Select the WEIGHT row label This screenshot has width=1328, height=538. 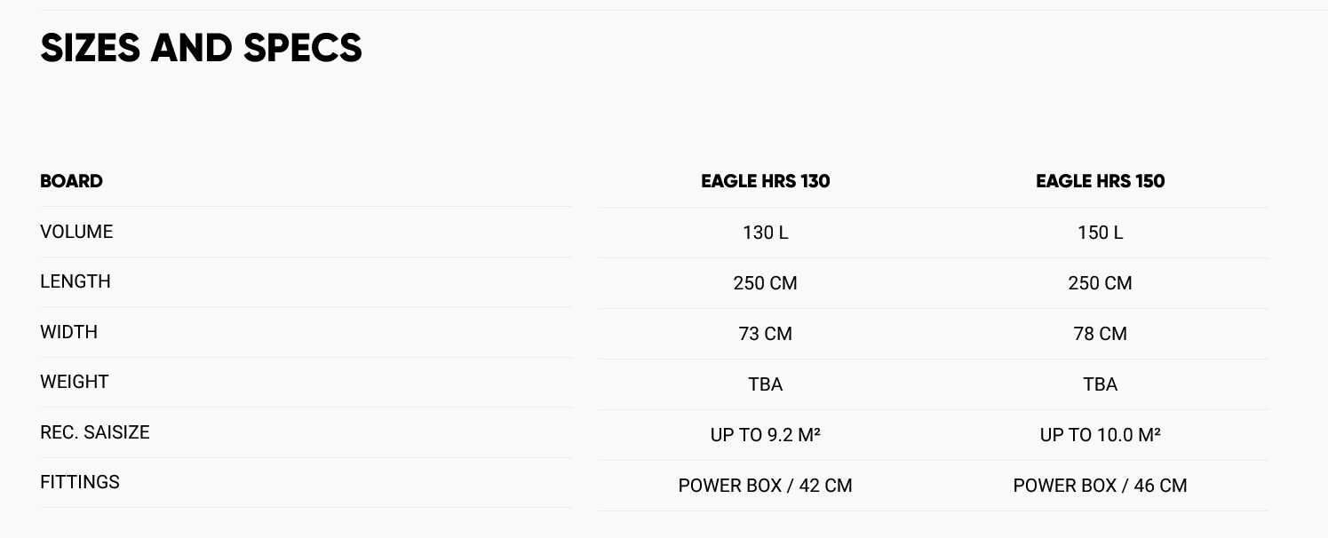pyautogui.click(x=74, y=382)
